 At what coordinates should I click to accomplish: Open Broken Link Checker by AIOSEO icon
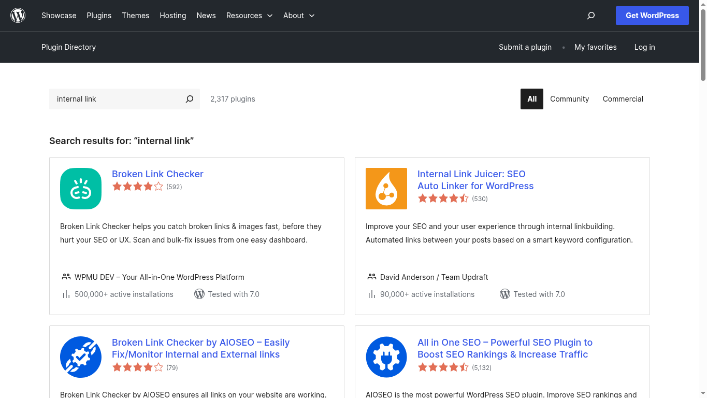81,357
